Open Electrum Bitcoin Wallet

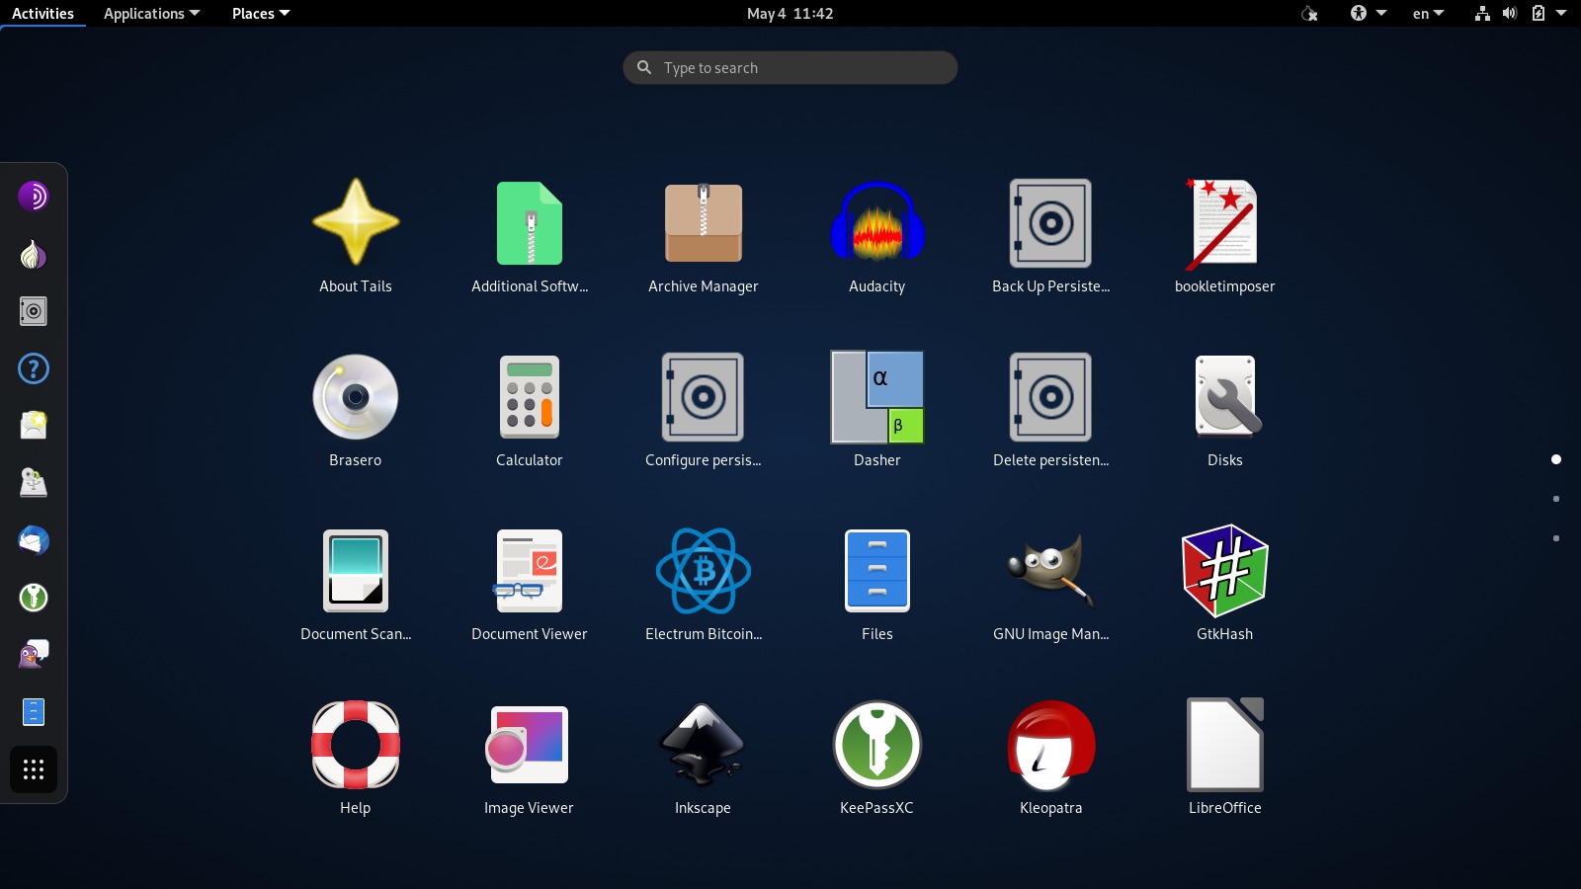pyautogui.click(x=704, y=585)
